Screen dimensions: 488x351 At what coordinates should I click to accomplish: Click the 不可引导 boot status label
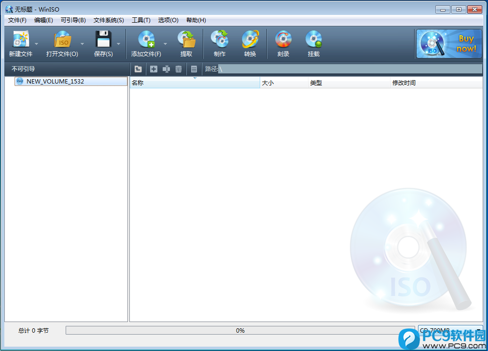[x=23, y=69]
